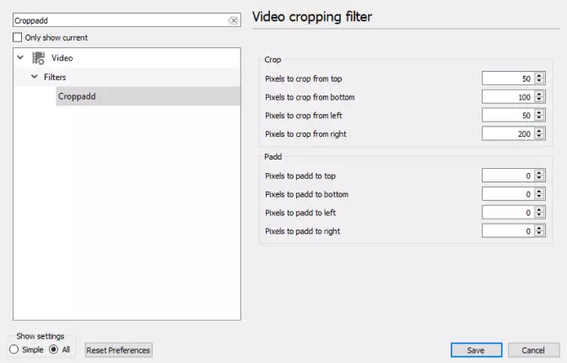The height and width of the screenshot is (363, 567).
Task: Decrease Pixels to crop from right
Action: (x=539, y=137)
